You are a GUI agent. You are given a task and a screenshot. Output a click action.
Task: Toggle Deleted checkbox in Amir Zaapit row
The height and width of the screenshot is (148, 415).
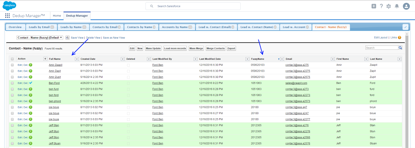128,65
